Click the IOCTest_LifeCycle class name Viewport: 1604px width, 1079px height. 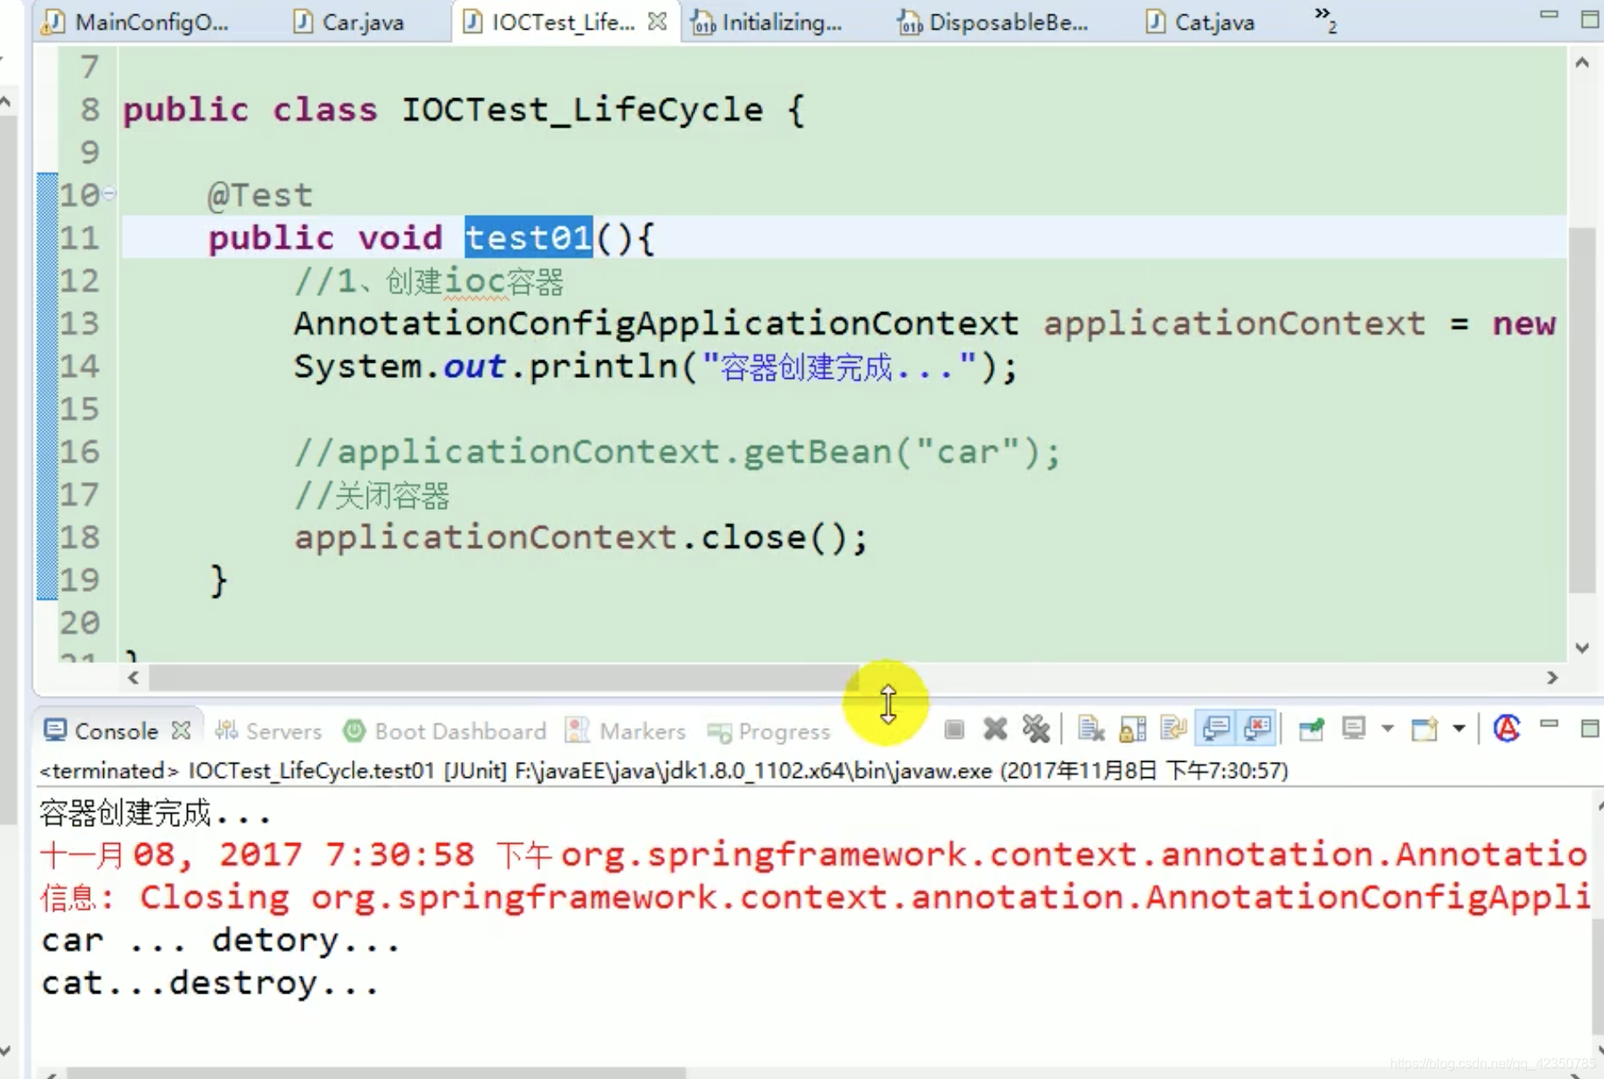[582, 110]
